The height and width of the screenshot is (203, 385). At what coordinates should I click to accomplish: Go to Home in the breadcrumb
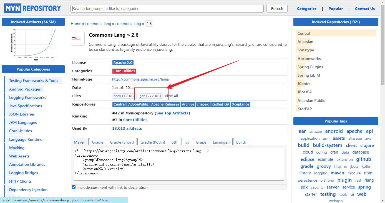click(76, 24)
